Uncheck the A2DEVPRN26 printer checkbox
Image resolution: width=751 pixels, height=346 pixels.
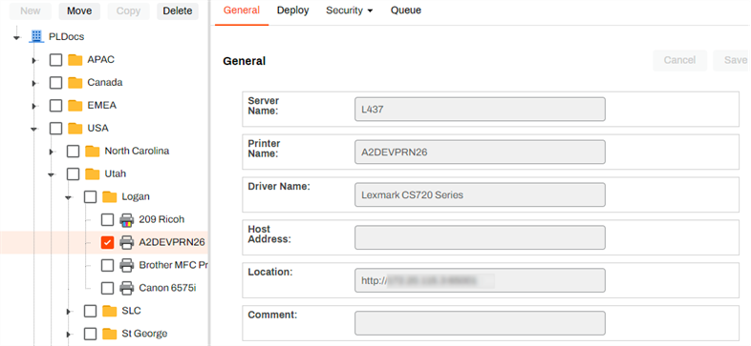[x=107, y=242]
